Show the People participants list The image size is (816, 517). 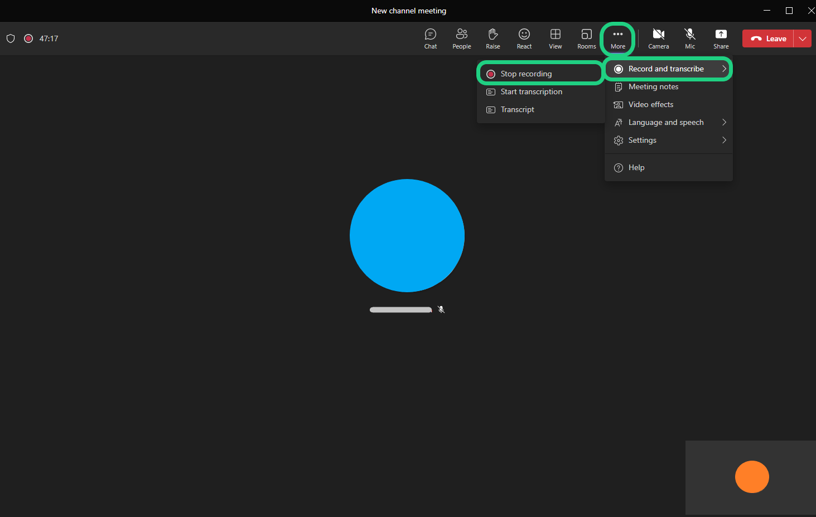[461, 38]
